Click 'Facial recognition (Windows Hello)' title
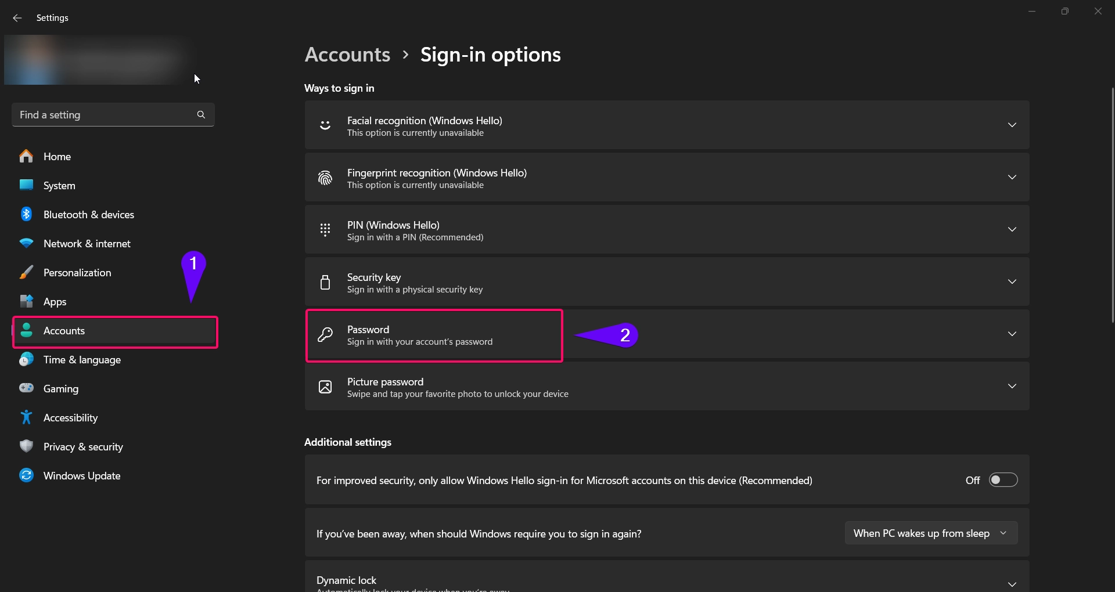Image resolution: width=1115 pixels, height=592 pixels. (425, 120)
